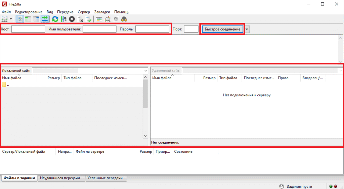This screenshot has width=344, height=189.
Task: Toggle the message log display icon
Action: tap(20, 19)
